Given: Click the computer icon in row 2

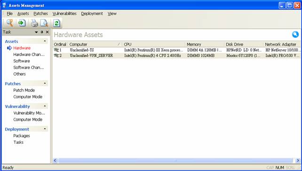Looking at the screenshot, I should (x=56, y=55).
